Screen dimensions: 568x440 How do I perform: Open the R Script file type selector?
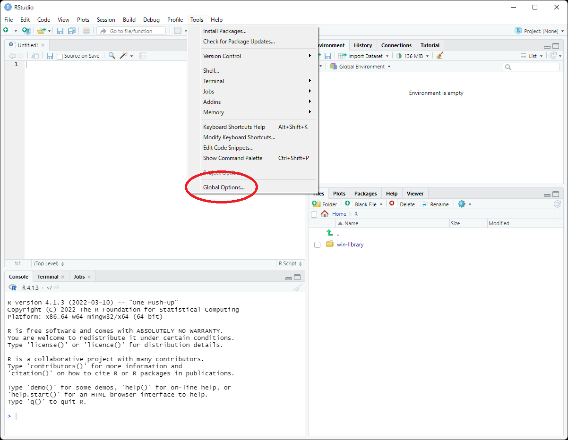click(290, 263)
